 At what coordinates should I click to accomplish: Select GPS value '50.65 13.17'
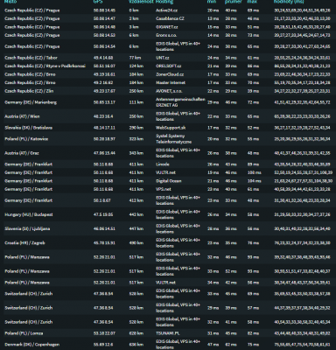(x=104, y=102)
